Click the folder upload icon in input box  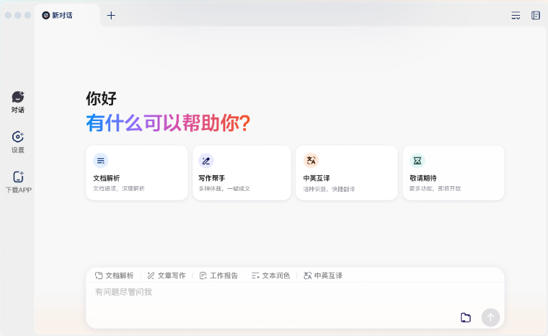(x=466, y=318)
